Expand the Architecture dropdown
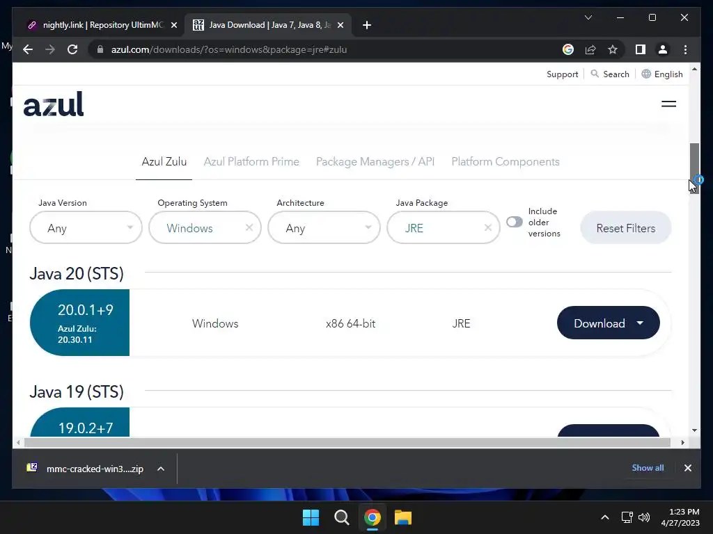713x534 pixels. 324,227
